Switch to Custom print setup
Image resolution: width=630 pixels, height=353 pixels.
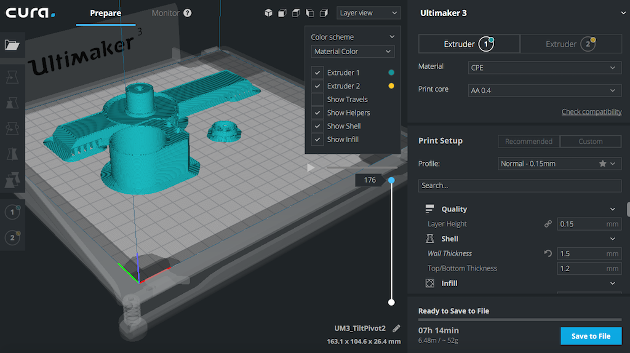pos(591,141)
